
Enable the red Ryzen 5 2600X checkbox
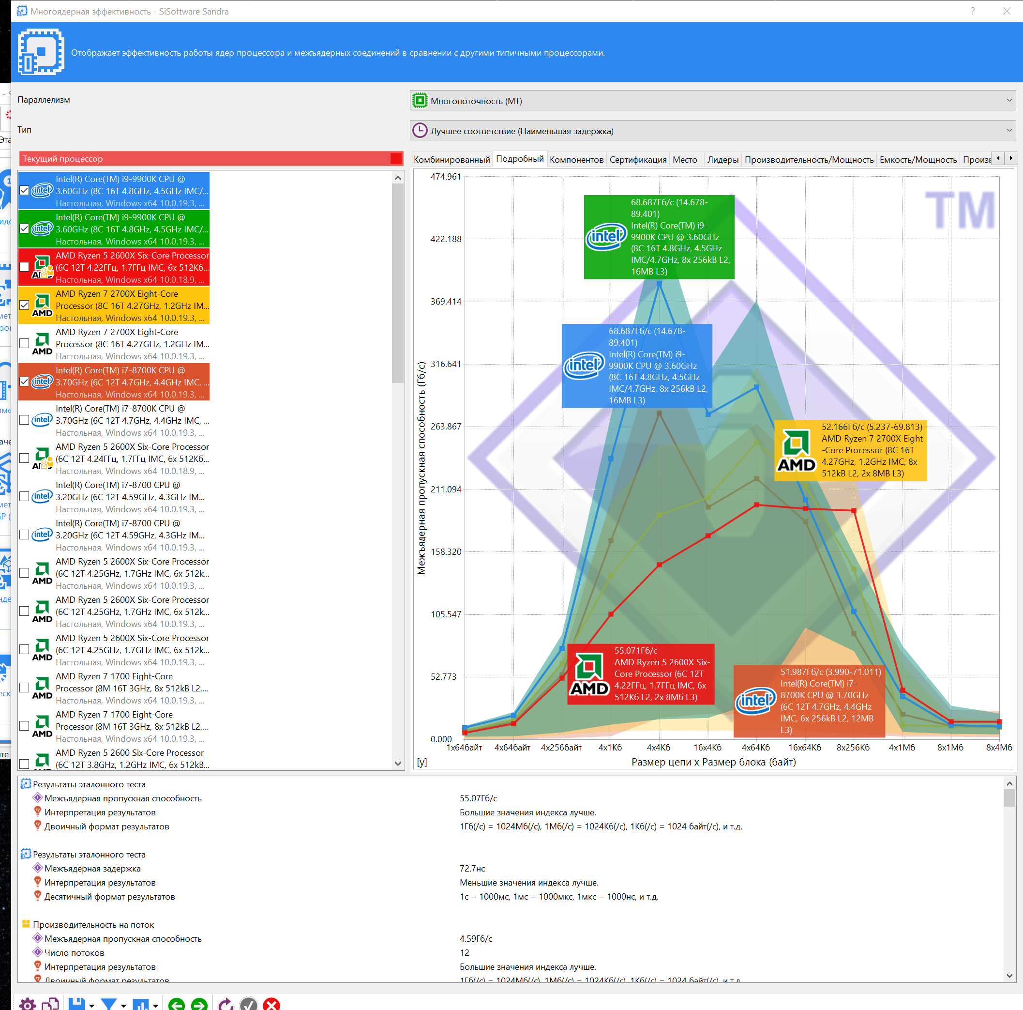click(24, 267)
